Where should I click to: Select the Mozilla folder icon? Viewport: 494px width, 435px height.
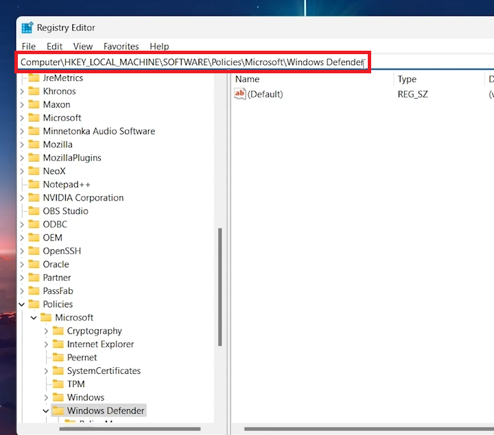click(34, 145)
